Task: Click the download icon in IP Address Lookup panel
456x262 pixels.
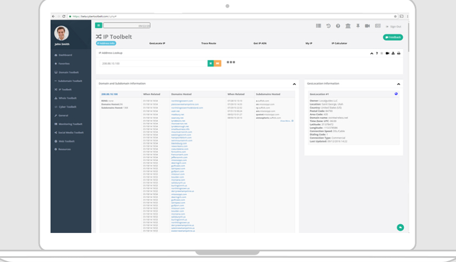Action: point(393,53)
